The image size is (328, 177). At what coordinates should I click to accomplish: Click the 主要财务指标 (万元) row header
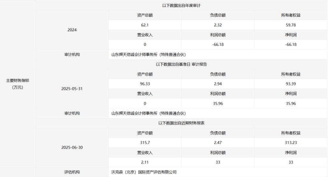(x=18, y=83)
